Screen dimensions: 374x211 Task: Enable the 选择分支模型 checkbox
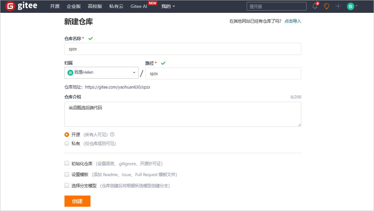point(67,185)
